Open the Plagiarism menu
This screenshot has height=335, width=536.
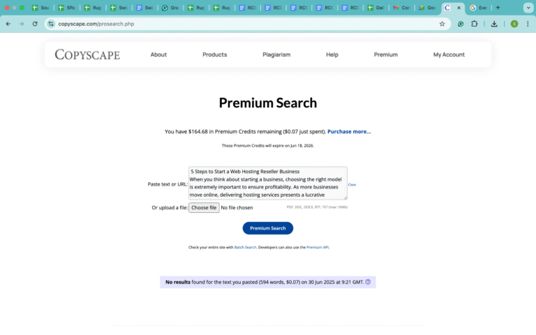pos(276,54)
